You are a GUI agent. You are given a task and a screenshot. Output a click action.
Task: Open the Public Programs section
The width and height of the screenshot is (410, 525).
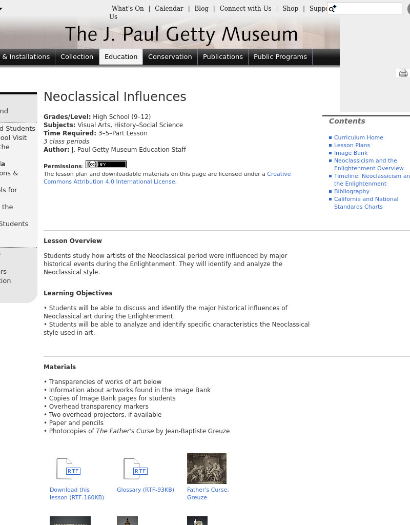point(280,56)
